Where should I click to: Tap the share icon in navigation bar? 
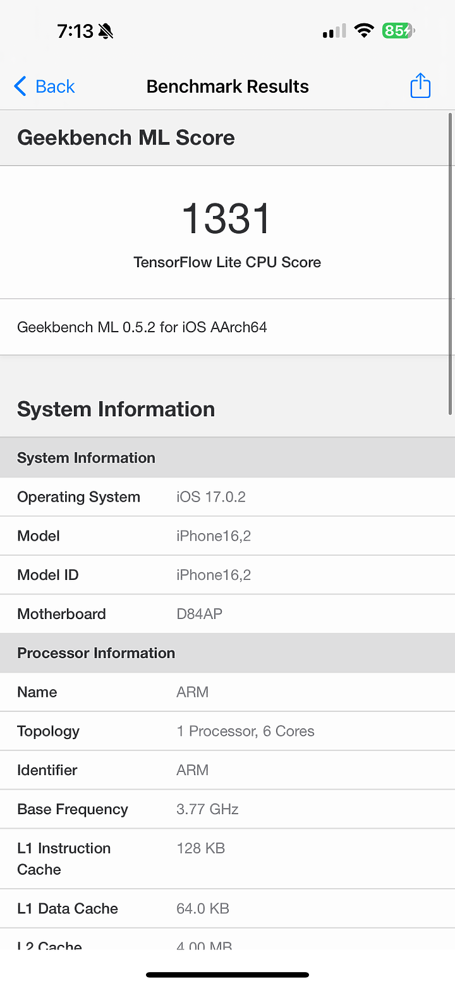[420, 86]
